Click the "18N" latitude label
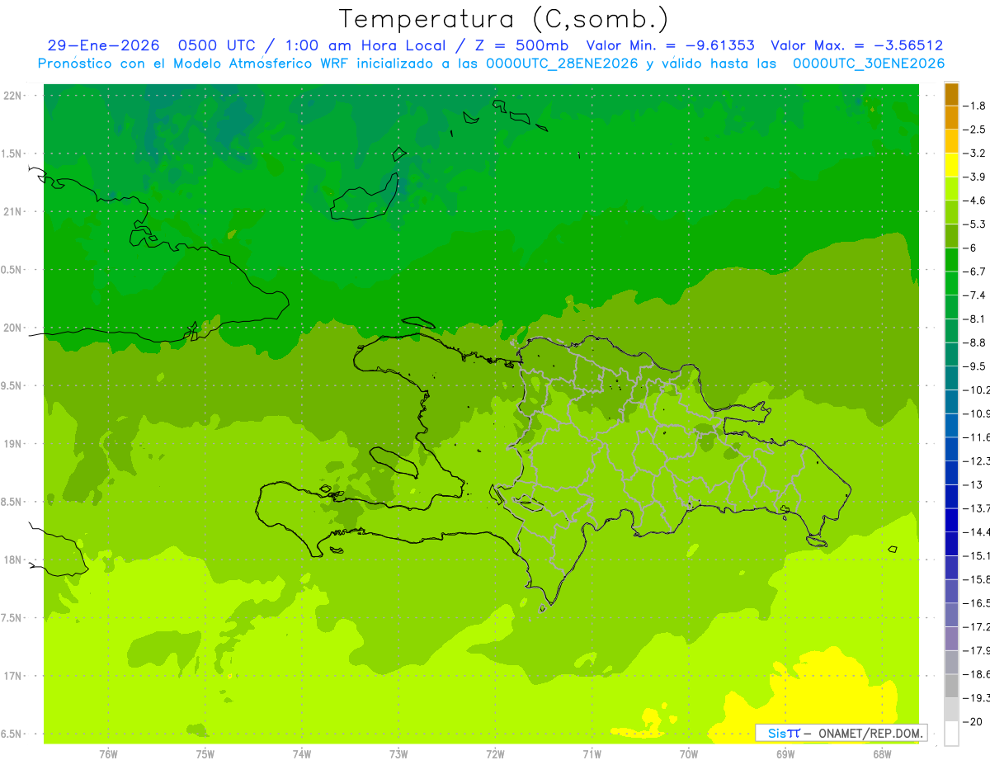990x765 pixels. [12, 560]
